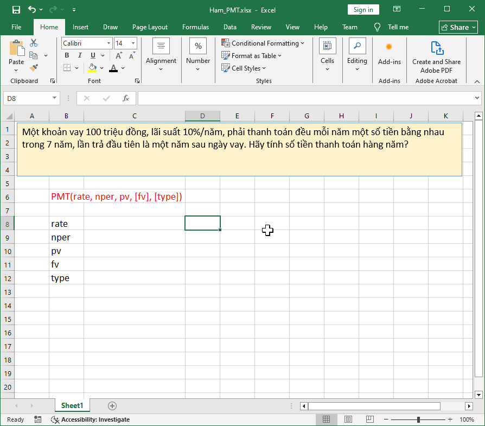Select the Name Box showing D8
This screenshot has height=426, width=485.
(x=26, y=99)
